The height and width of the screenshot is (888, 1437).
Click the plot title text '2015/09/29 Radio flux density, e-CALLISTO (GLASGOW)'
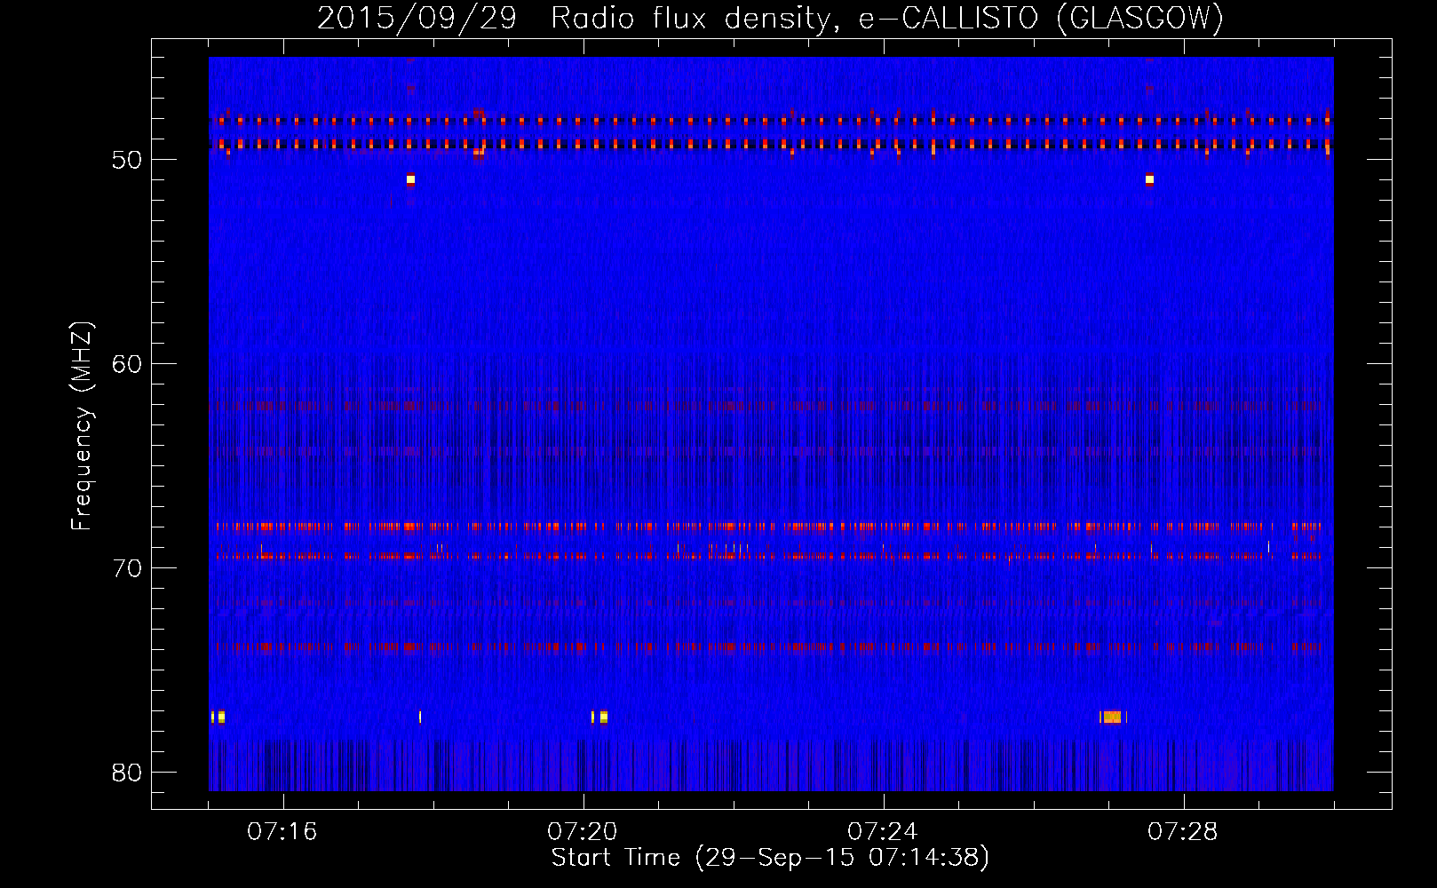770,19
